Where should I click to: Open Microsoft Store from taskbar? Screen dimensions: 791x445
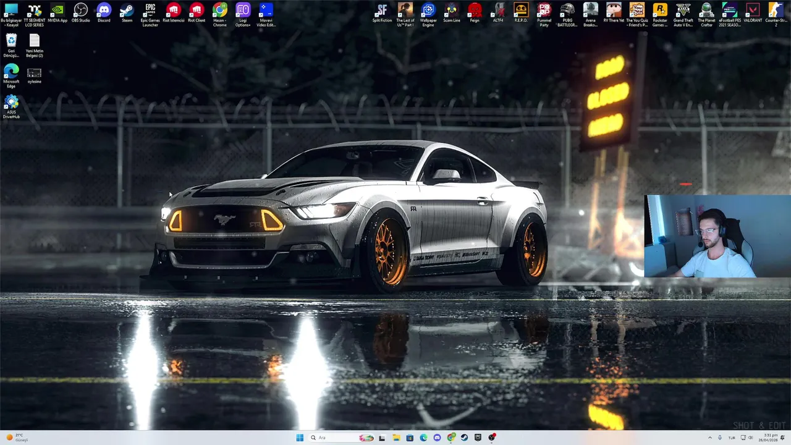click(x=410, y=438)
